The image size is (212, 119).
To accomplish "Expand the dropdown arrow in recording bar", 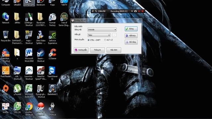I will coord(132,11).
